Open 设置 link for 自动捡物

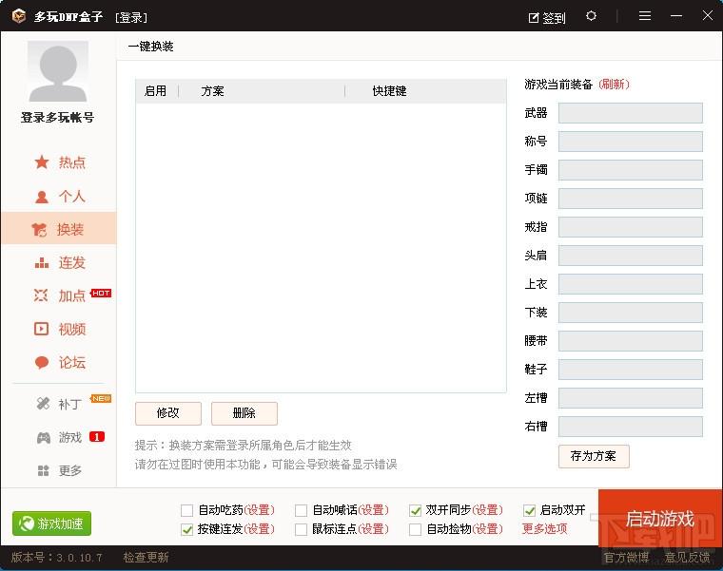(x=487, y=529)
